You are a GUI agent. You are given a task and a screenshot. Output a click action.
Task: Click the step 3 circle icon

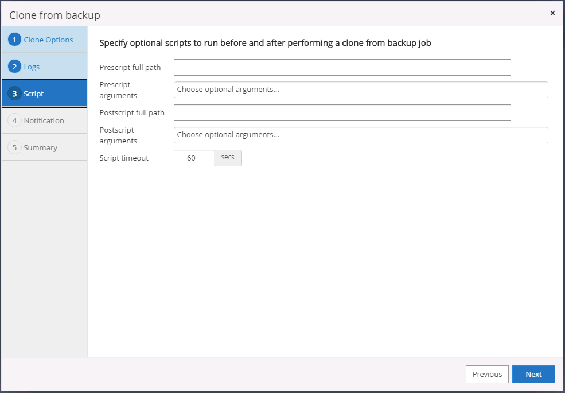click(x=14, y=94)
